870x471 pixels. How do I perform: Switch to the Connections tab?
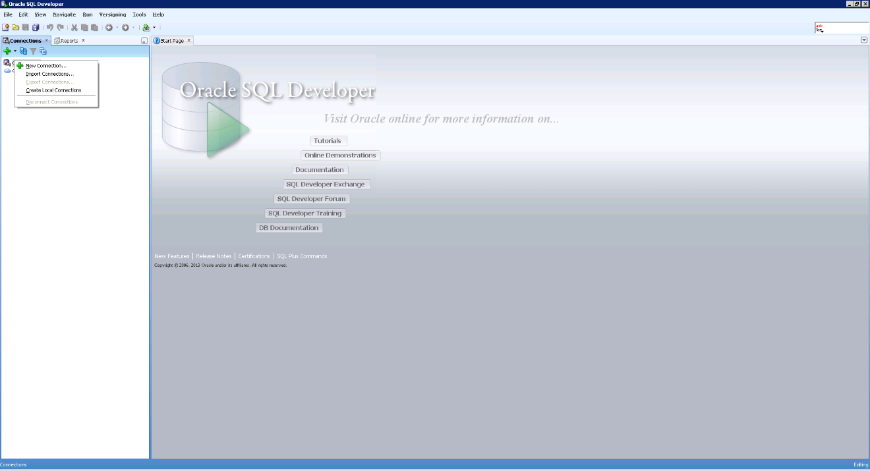[25, 41]
